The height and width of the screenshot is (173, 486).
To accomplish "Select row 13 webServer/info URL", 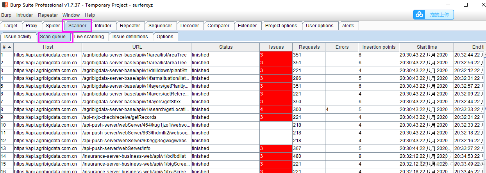I will tap(136, 148).
